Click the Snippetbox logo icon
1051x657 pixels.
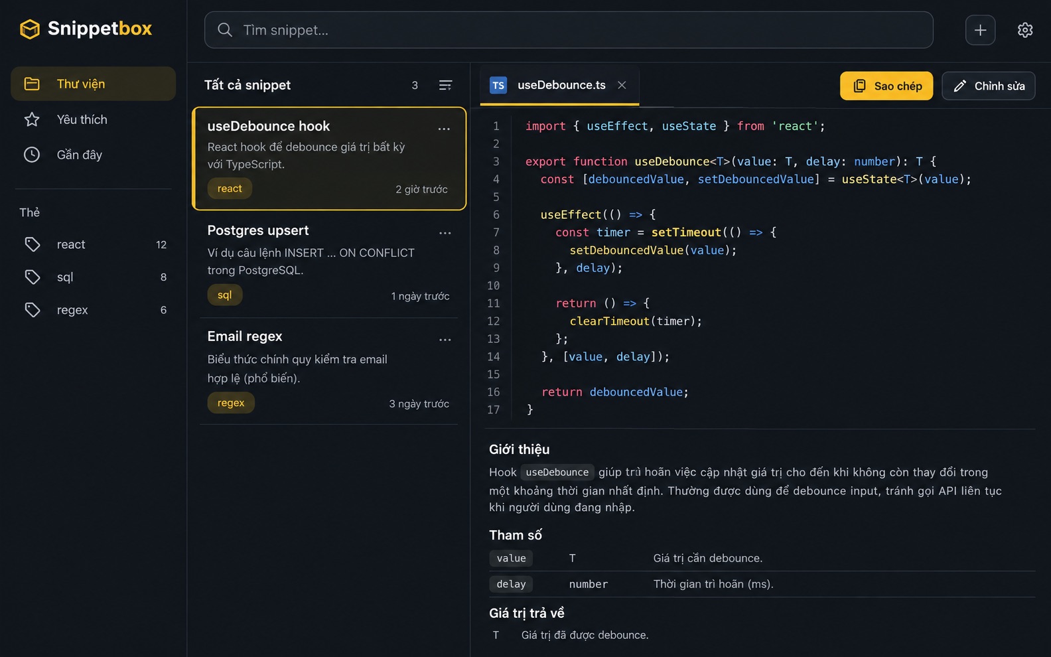[30, 29]
